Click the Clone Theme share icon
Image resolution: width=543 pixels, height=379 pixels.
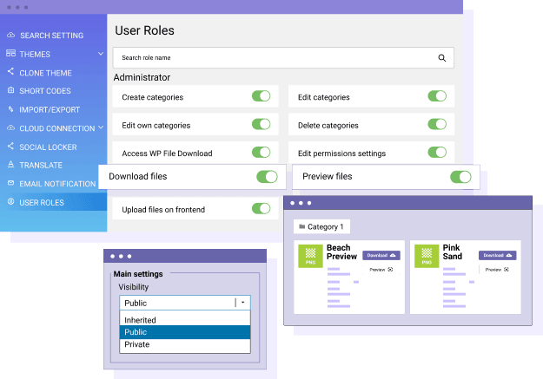(x=10, y=73)
